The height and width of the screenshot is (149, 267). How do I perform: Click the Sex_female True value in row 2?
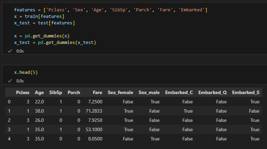(129, 120)
